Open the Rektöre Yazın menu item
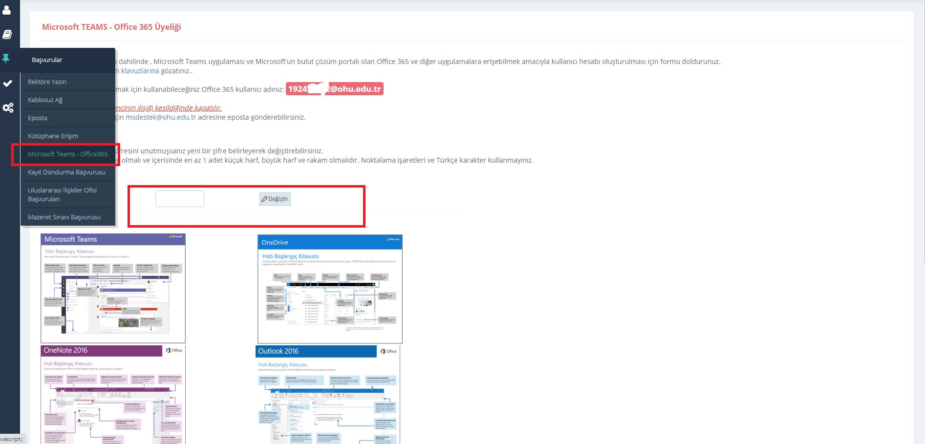The width and height of the screenshot is (925, 444). (x=68, y=82)
